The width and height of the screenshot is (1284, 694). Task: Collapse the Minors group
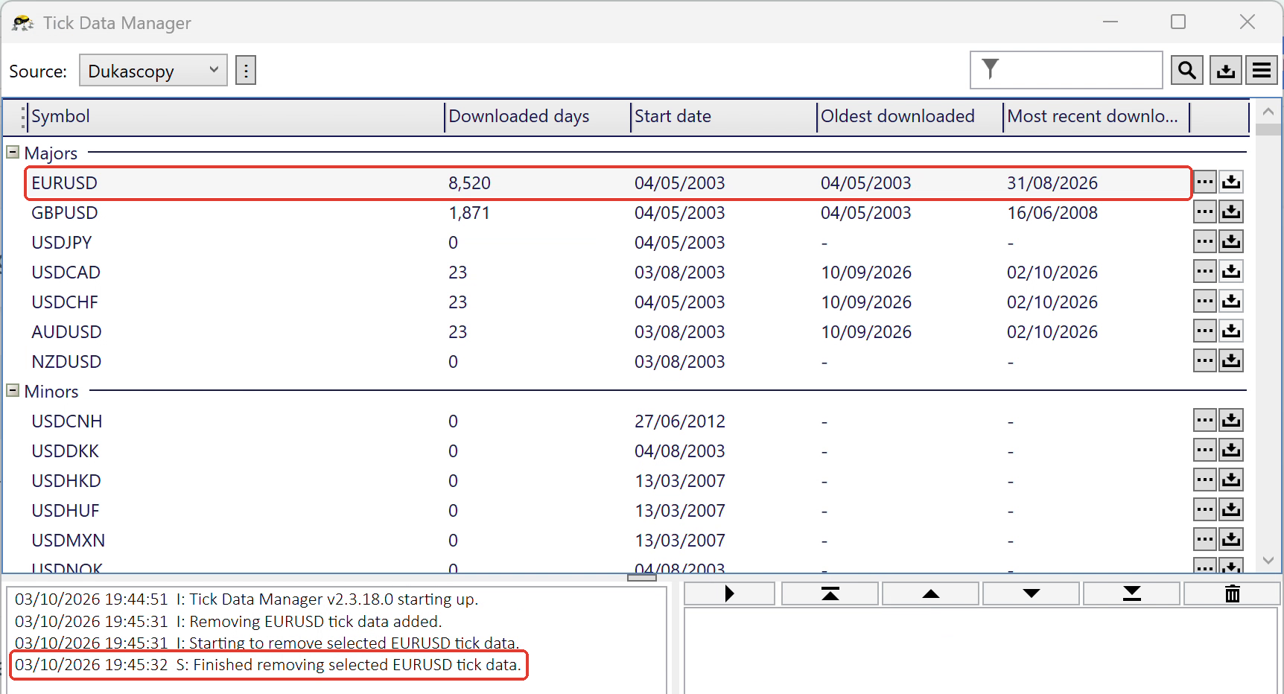pos(13,391)
